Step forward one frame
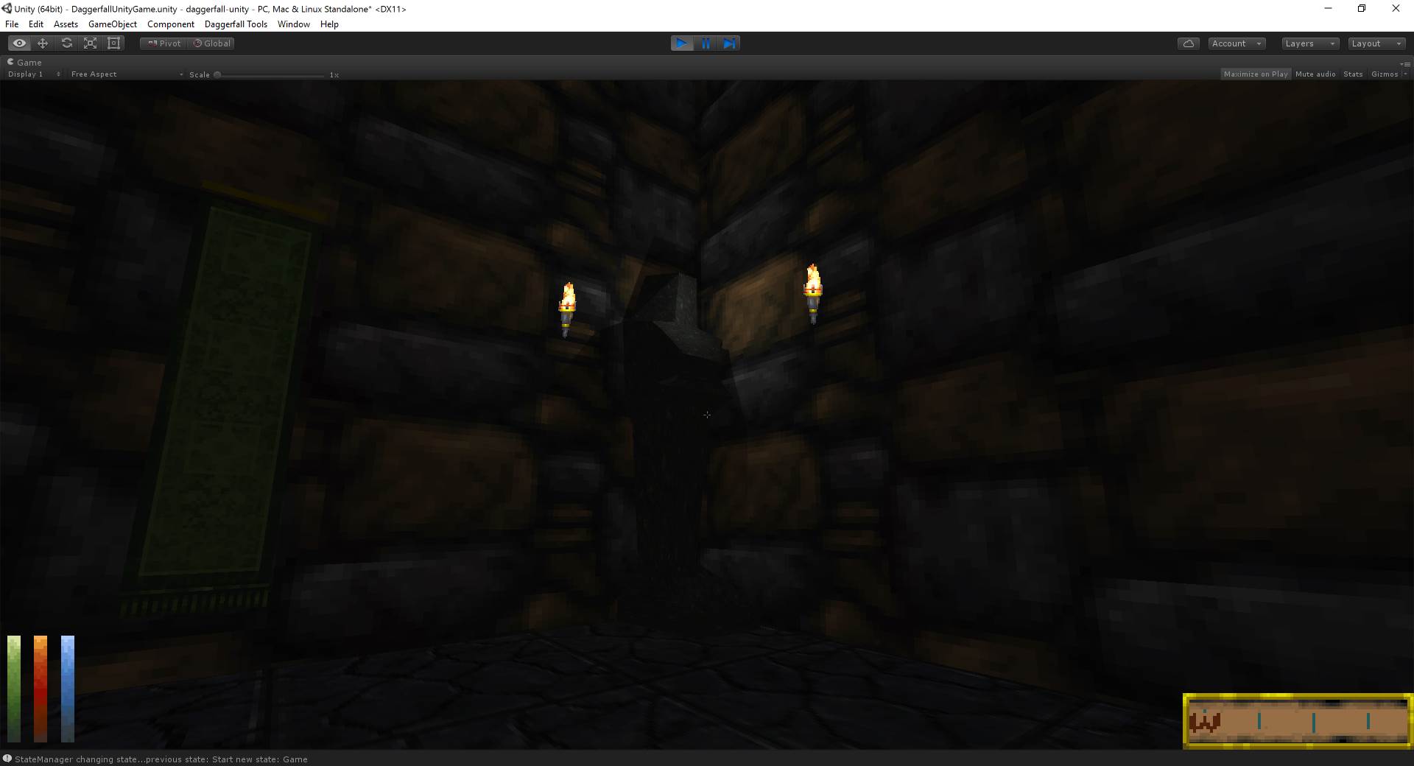 click(729, 43)
